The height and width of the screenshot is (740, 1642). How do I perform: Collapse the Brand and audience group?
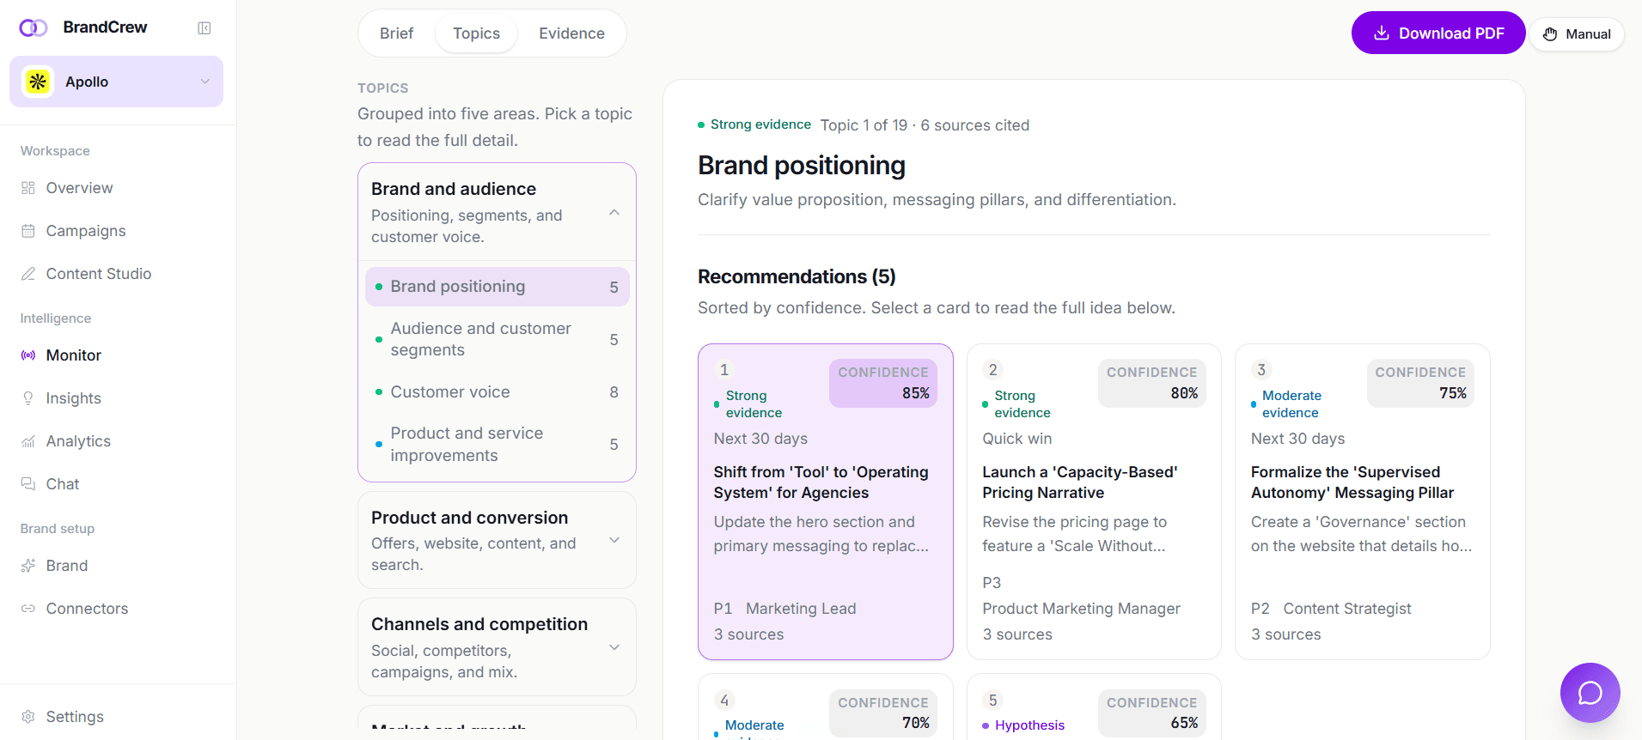497,212
